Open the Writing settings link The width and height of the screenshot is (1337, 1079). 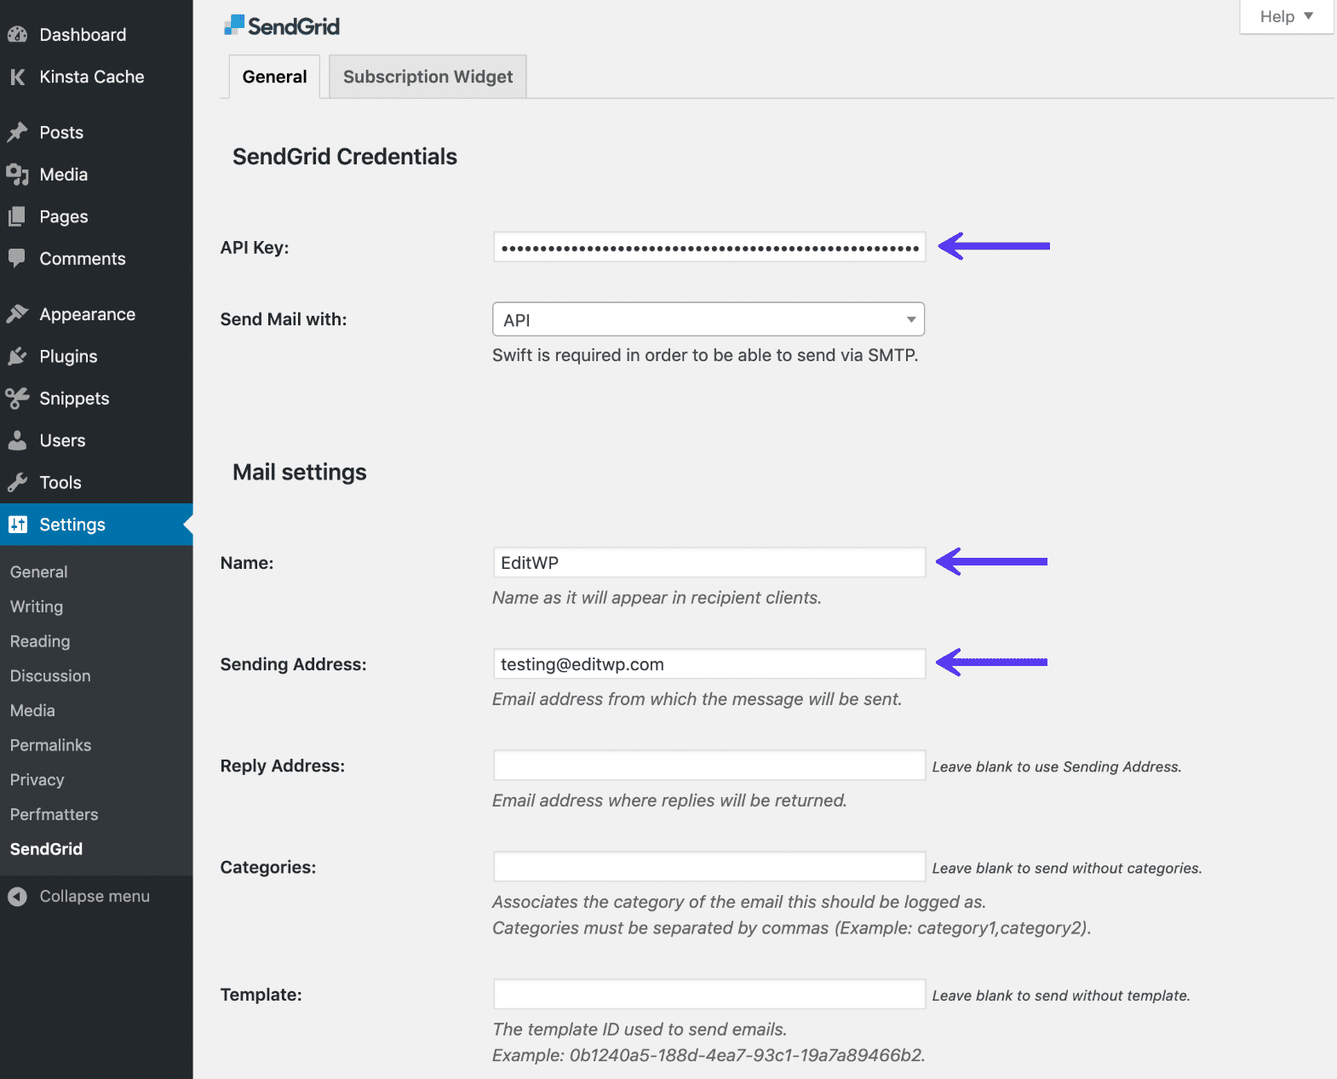37,606
